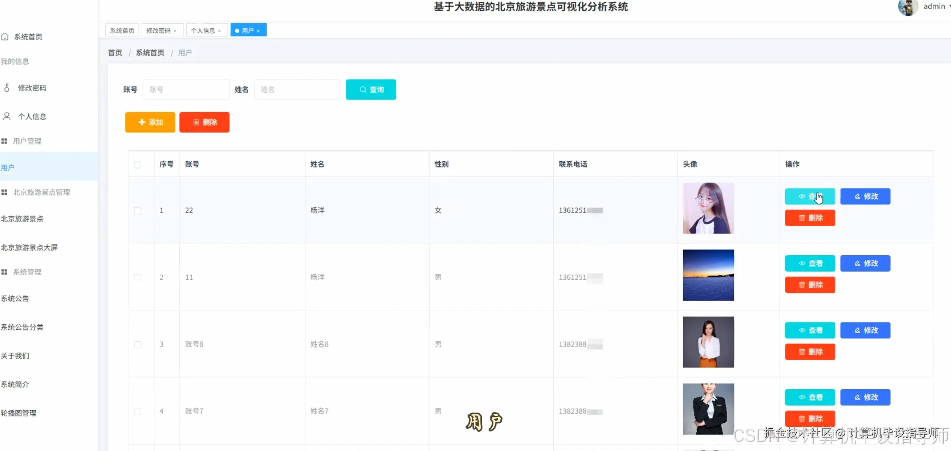Expand the 北京旅游景点大屏 entry
The height and width of the screenshot is (451, 951).
(30, 247)
